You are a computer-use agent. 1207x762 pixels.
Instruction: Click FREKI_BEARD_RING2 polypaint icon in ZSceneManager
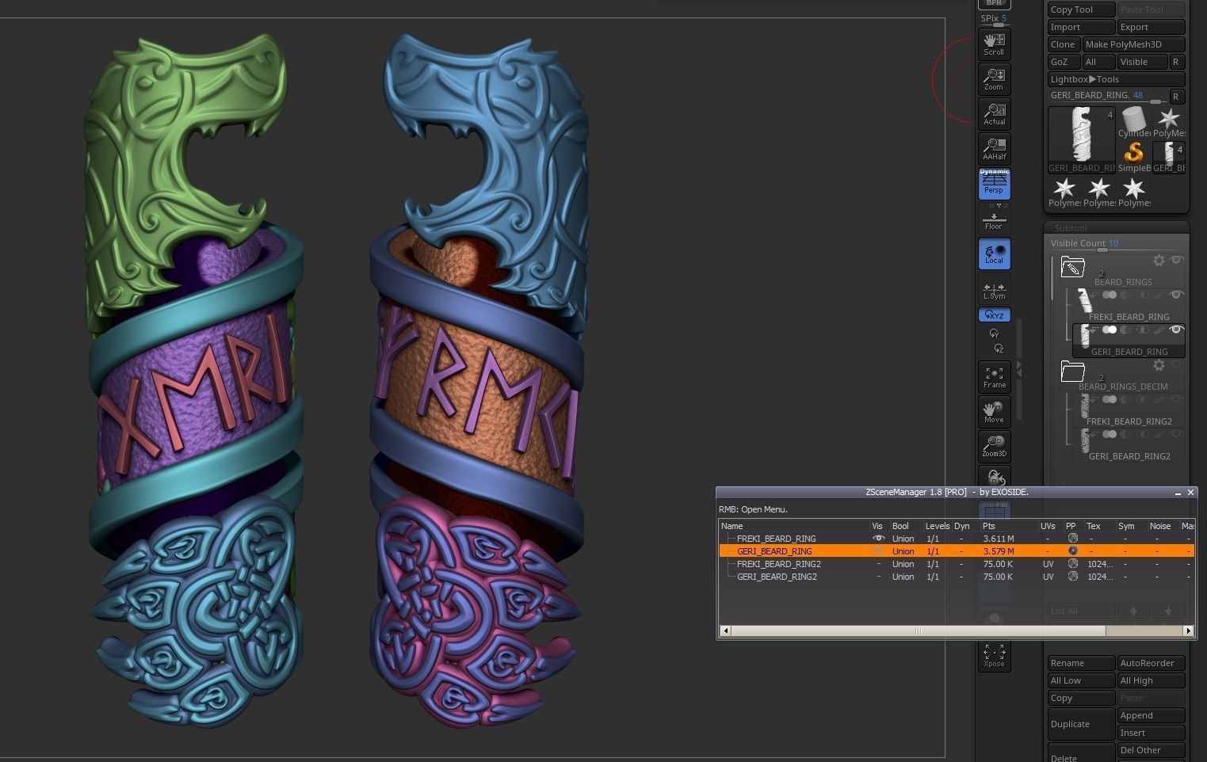click(x=1072, y=564)
